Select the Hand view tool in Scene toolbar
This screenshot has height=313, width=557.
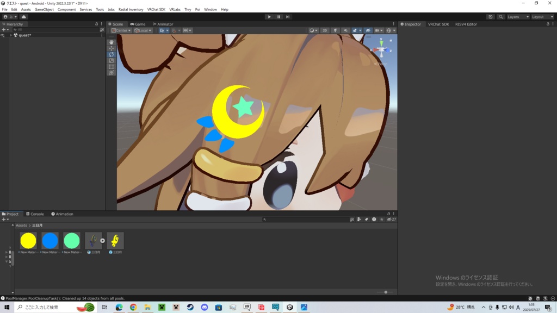(111, 42)
